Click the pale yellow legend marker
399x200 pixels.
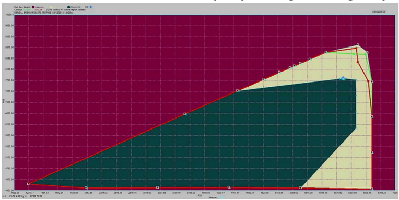[51, 7]
